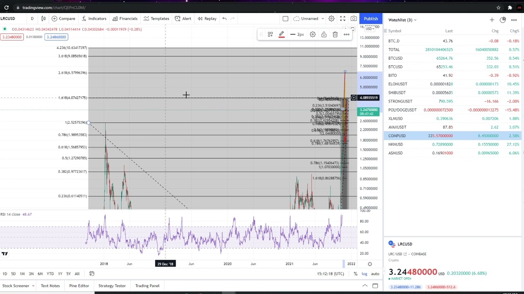Select the 1Y date range

click(x=60, y=274)
